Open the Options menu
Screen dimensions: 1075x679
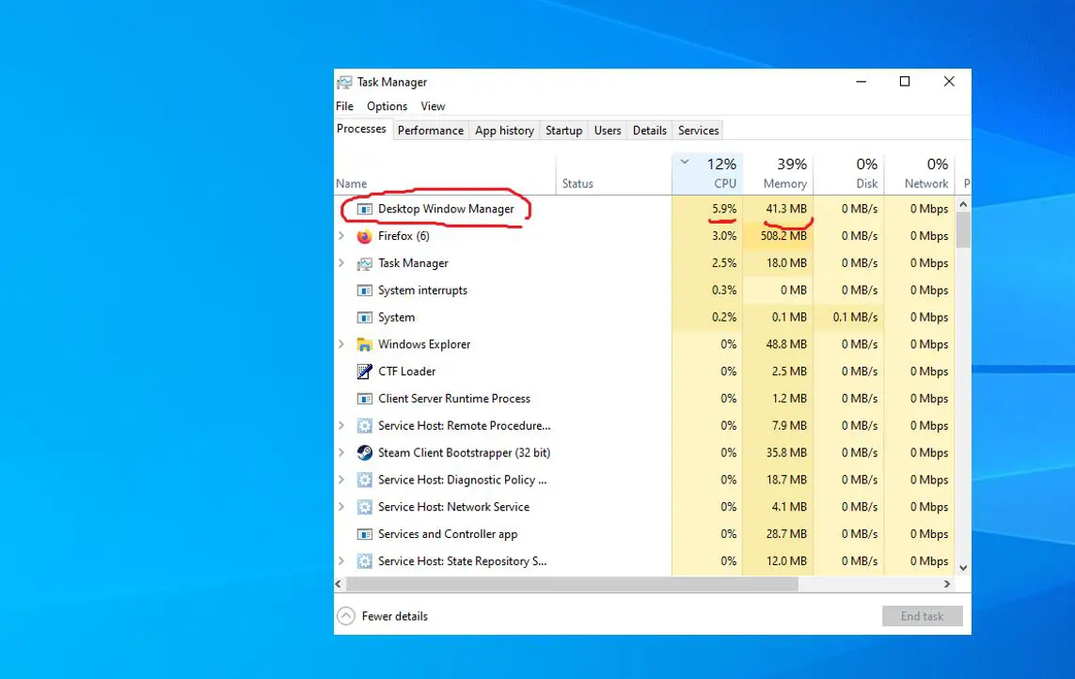[x=387, y=106]
